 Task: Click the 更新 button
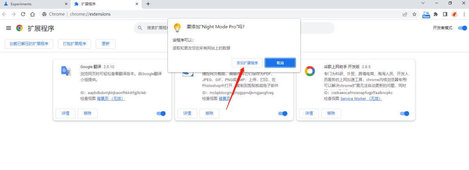click(x=106, y=44)
